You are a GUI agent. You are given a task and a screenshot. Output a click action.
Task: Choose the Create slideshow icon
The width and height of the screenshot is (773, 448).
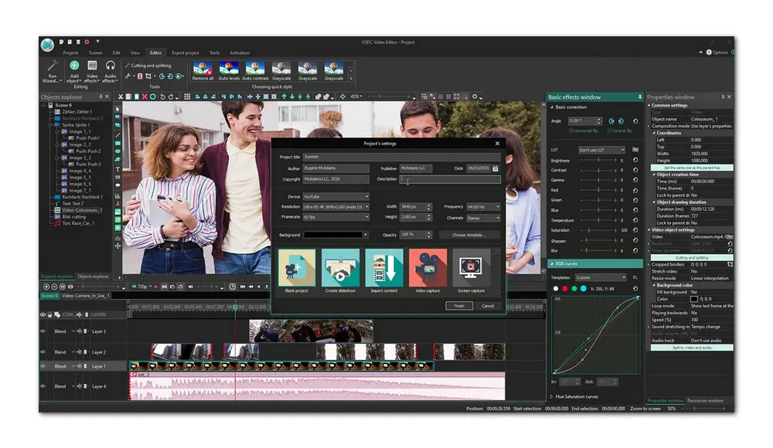point(340,267)
